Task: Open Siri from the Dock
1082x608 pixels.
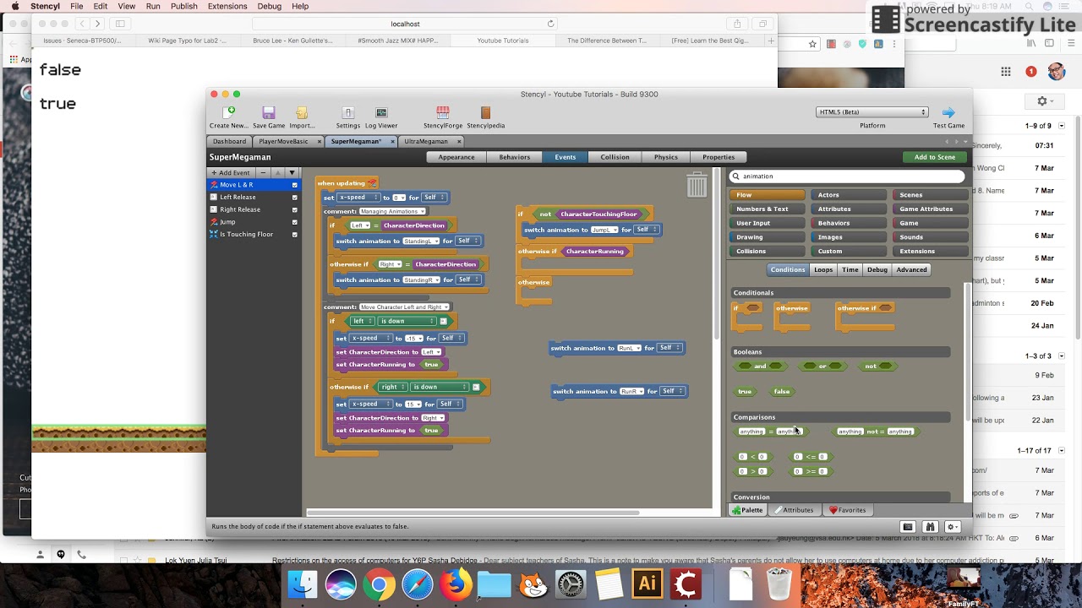Action: click(342, 584)
